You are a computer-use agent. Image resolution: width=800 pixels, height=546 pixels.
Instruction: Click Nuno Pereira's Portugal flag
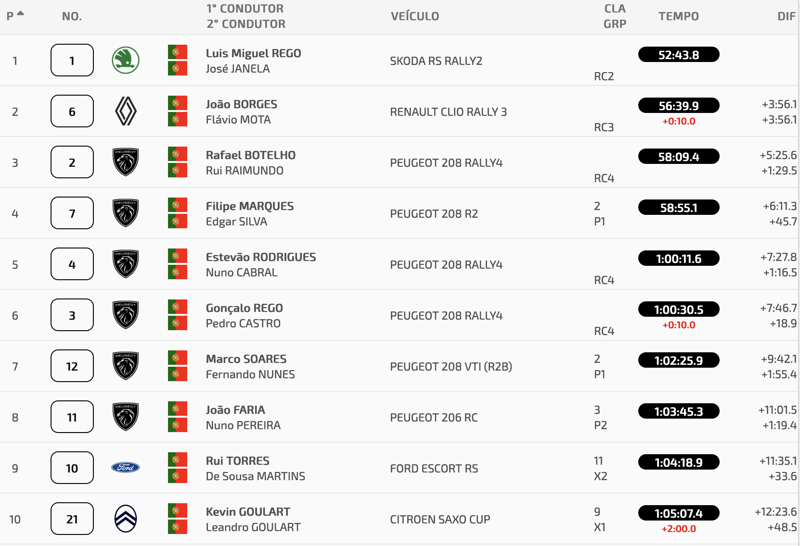tap(178, 425)
